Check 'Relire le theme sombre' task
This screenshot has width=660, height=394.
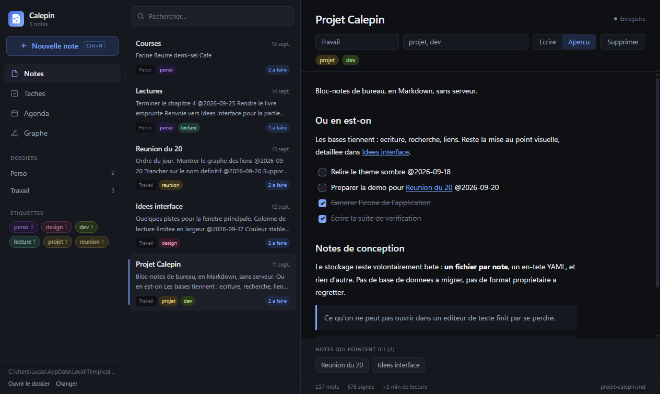click(x=323, y=172)
